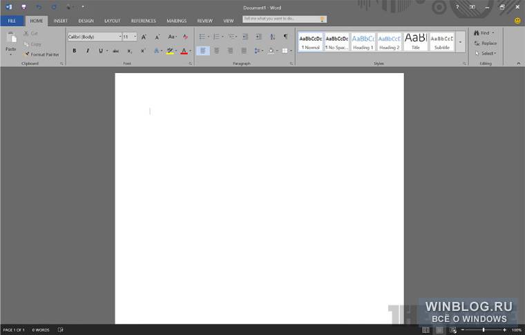Apply red font color

click(184, 51)
